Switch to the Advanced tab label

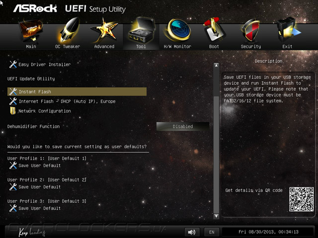pos(104,47)
